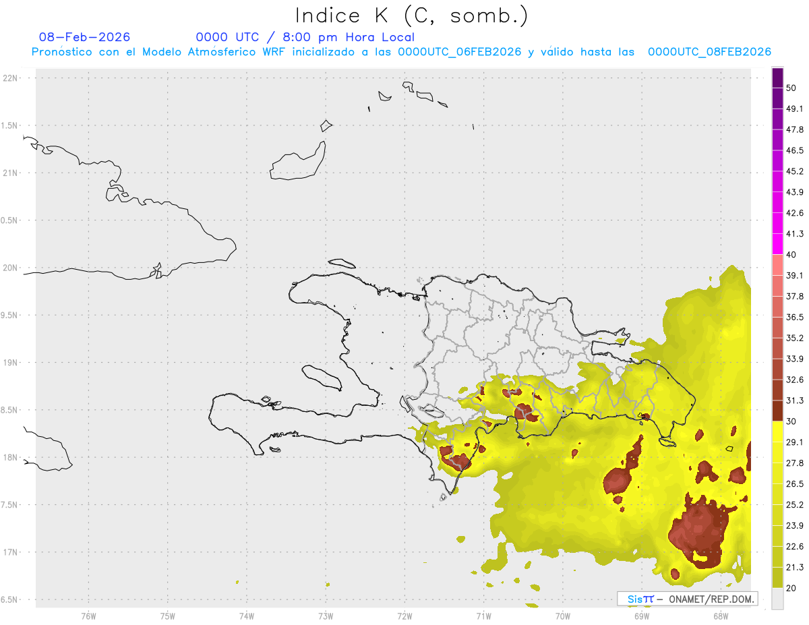
Task: Select the '31.3' color scale value
Action: (x=795, y=400)
